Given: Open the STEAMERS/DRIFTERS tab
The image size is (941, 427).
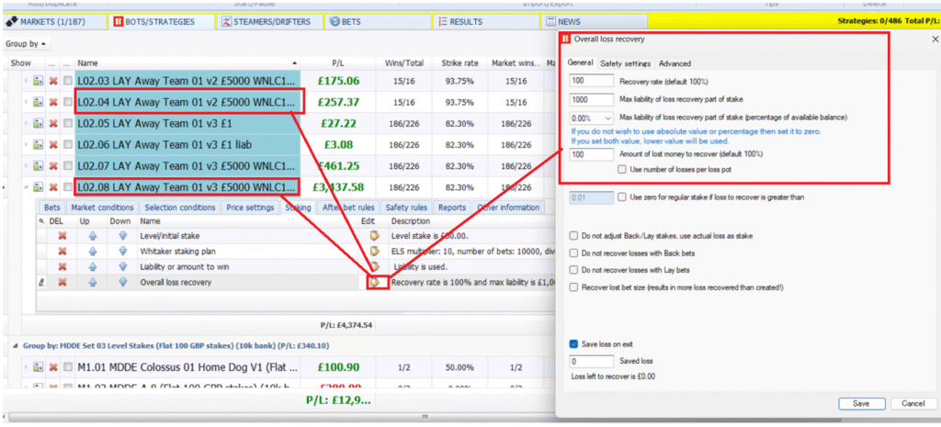Looking at the screenshot, I should coord(269,22).
